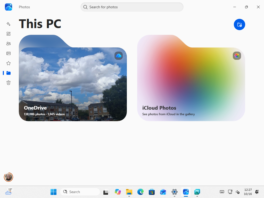This screenshot has height=198, width=264.
Task: Click inside the Search for photos field
Action: click(x=132, y=7)
